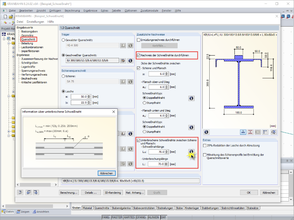Click the Nat. Anhang... button

click(135, 193)
